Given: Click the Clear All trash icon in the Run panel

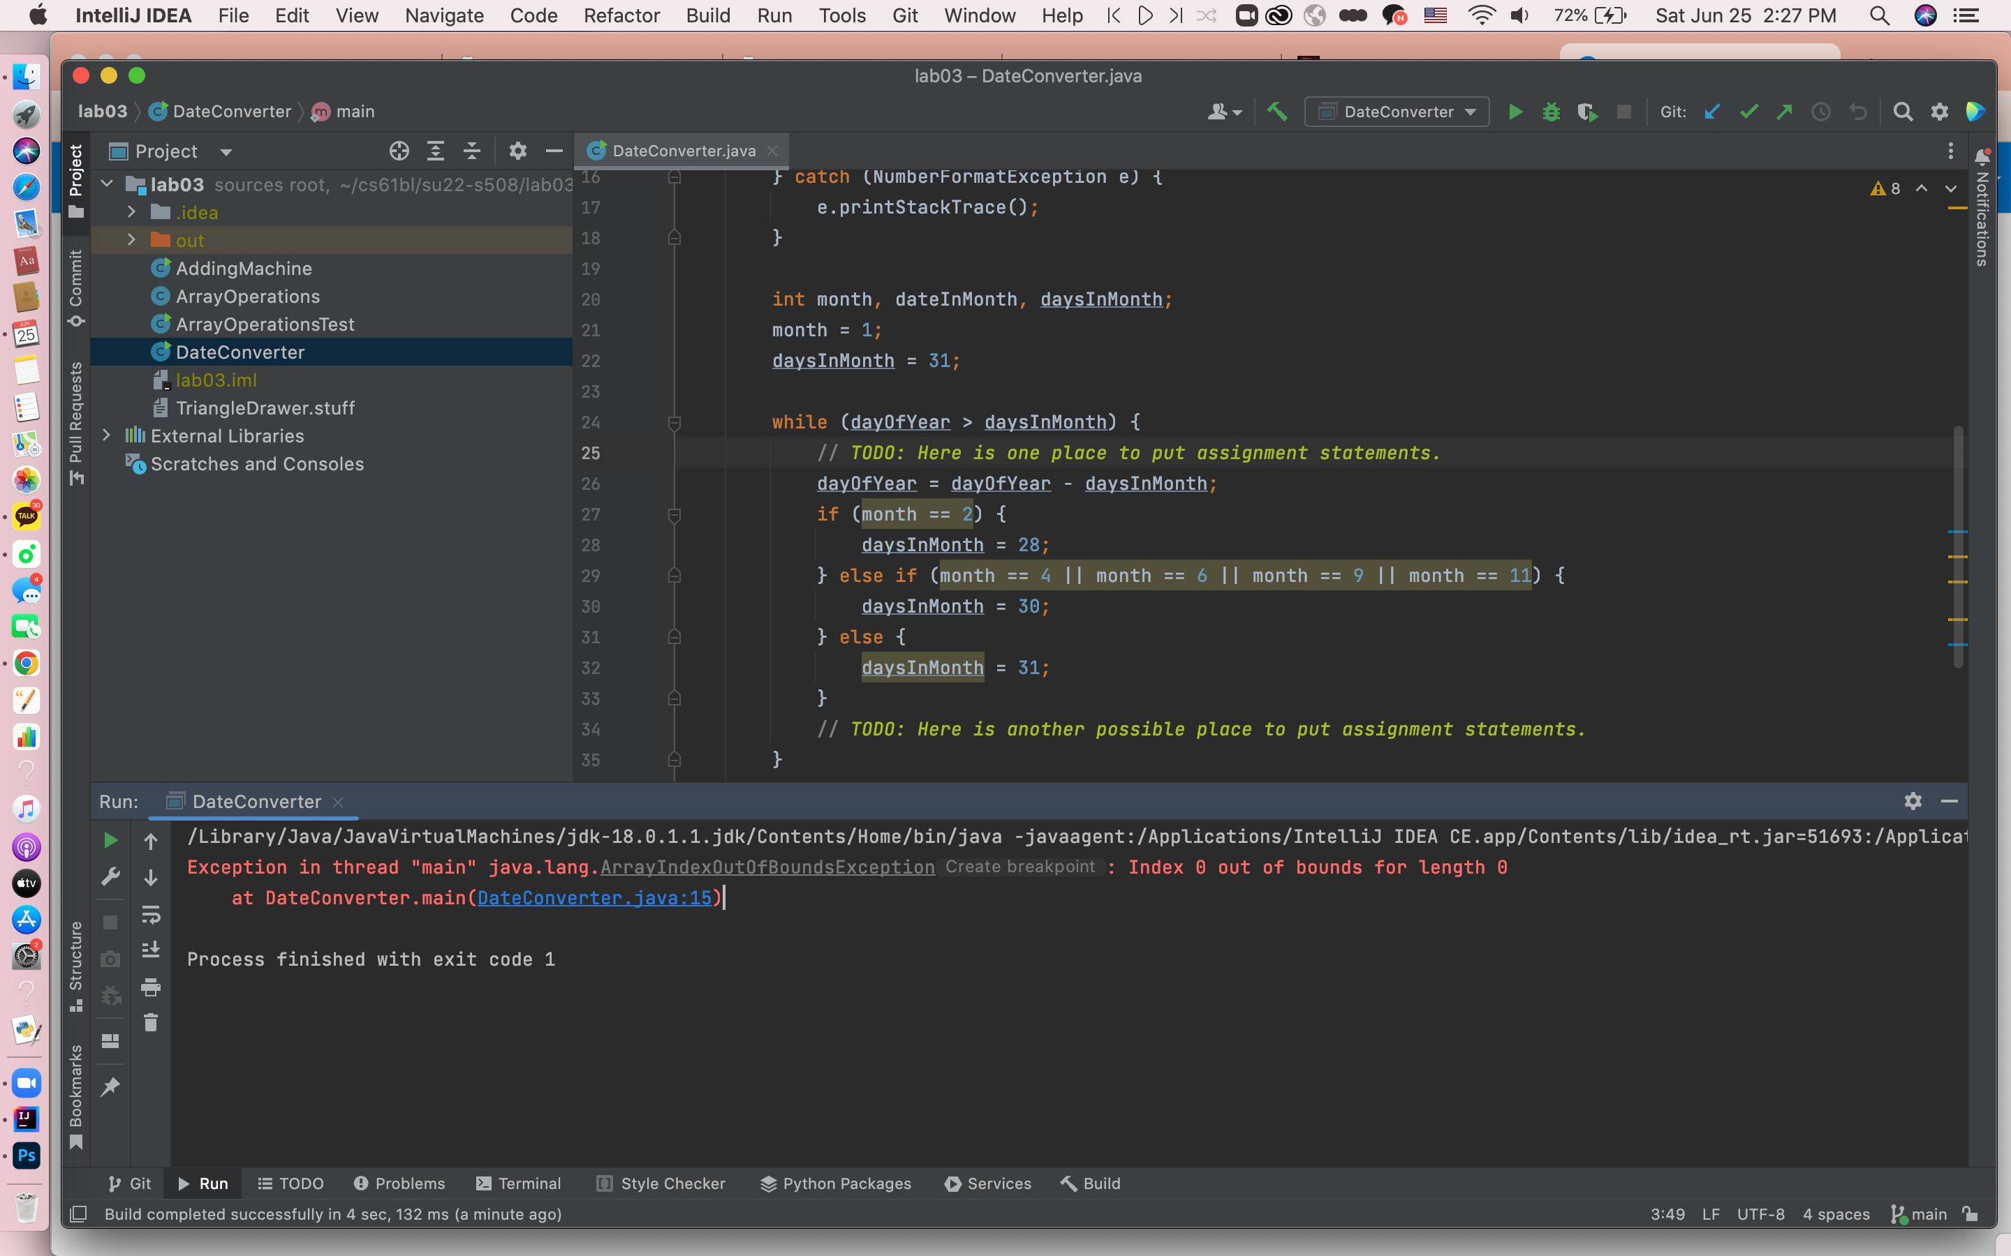Looking at the screenshot, I should [x=150, y=1022].
